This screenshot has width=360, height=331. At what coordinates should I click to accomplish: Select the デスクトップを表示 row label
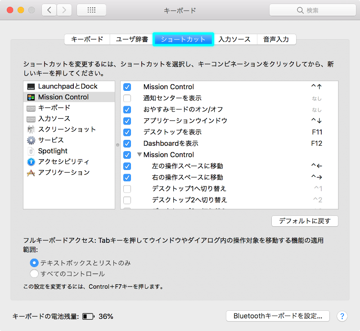(x=172, y=132)
